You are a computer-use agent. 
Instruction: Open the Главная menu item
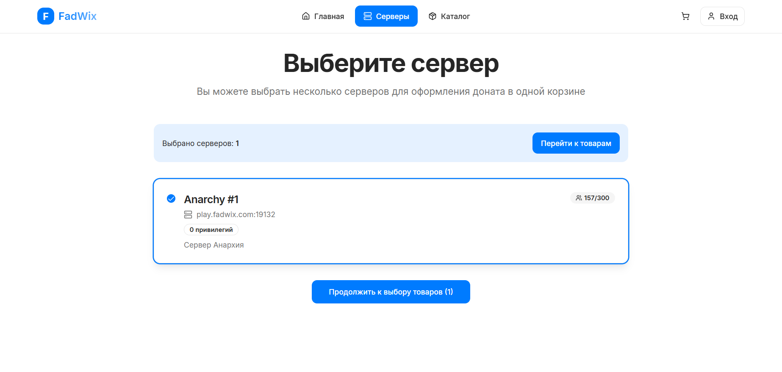[329, 17]
